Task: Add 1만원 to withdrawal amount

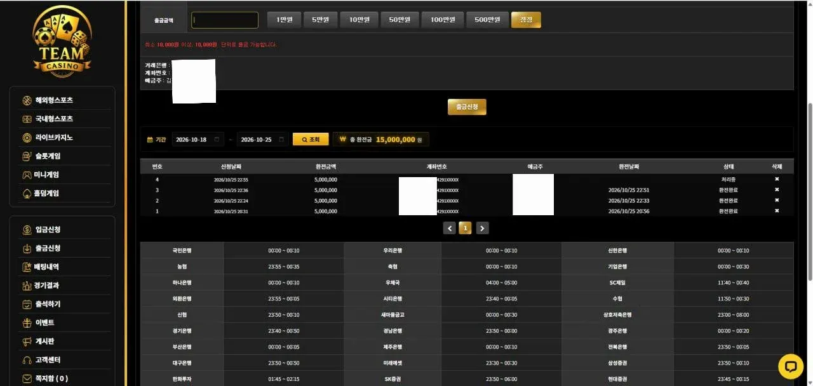Action: [284, 20]
